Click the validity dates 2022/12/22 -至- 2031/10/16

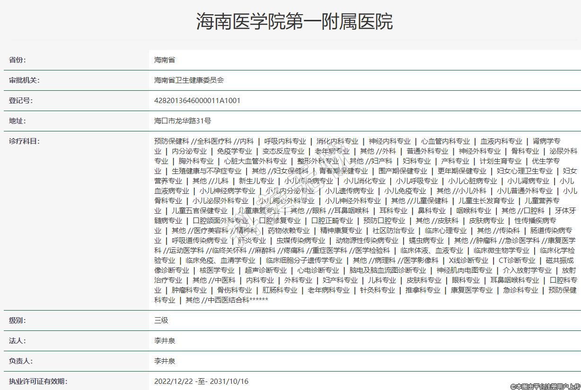[x=201, y=381]
